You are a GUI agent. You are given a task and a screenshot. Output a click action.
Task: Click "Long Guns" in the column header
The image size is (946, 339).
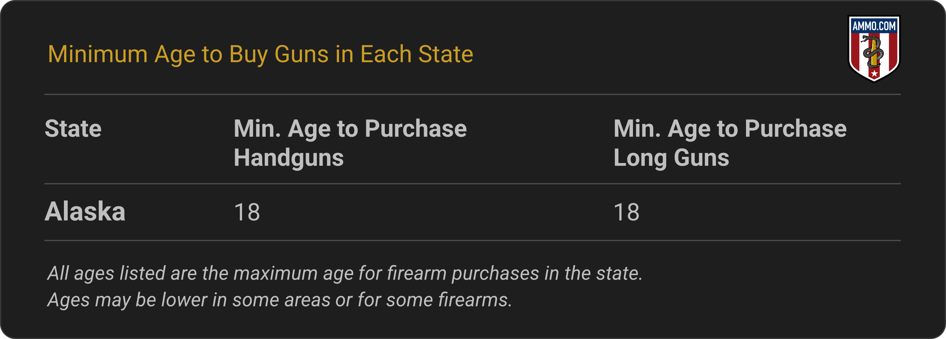(x=671, y=158)
